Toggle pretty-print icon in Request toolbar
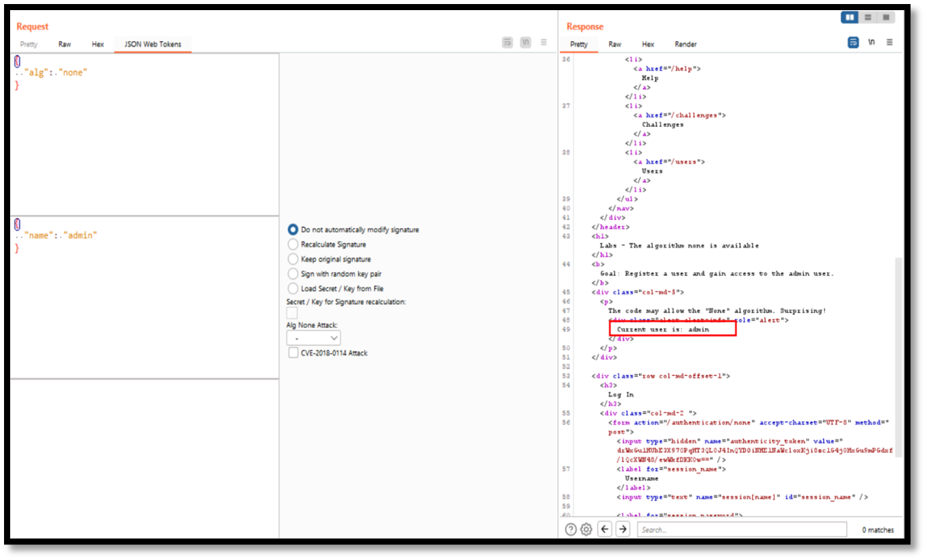 508,43
